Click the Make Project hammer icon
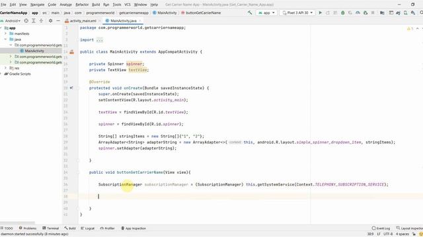The width and height of the screenshot is (423, 237). (x=250, y=13)
